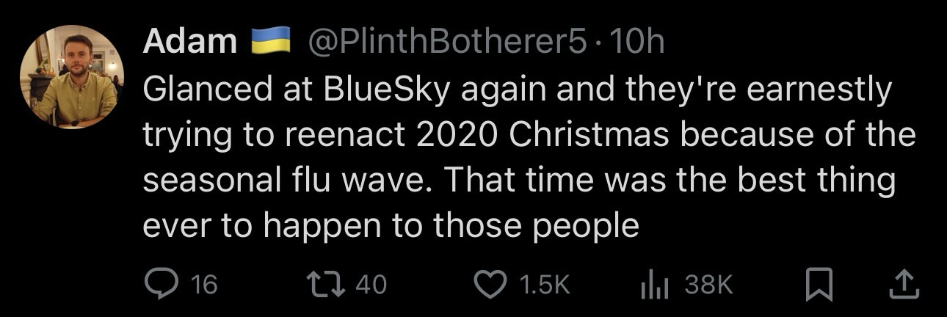Click the 1.5K likes count
This screenshot has height=317, width=947.
[x=543, y=285]
